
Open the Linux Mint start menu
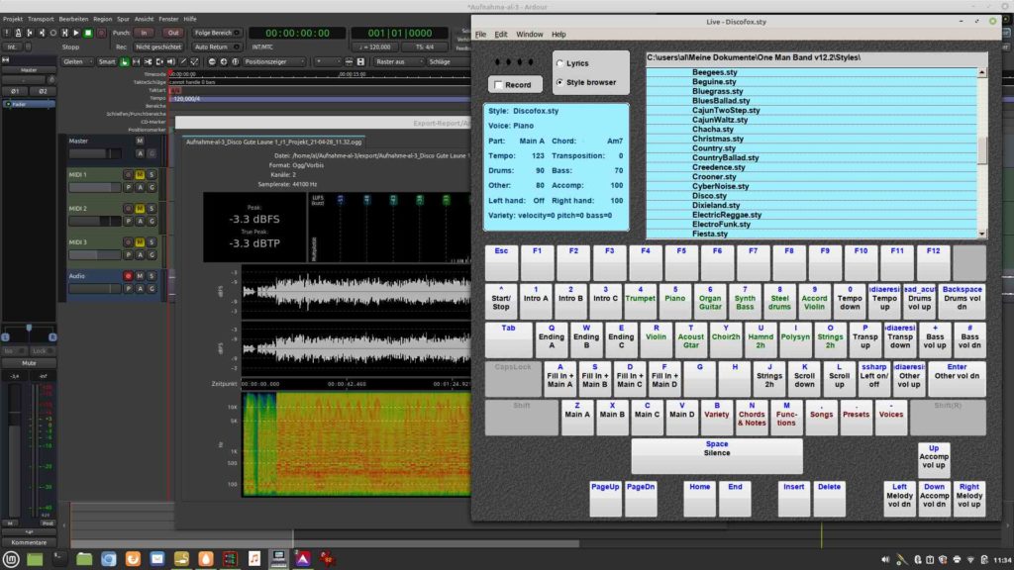point(11,559)
